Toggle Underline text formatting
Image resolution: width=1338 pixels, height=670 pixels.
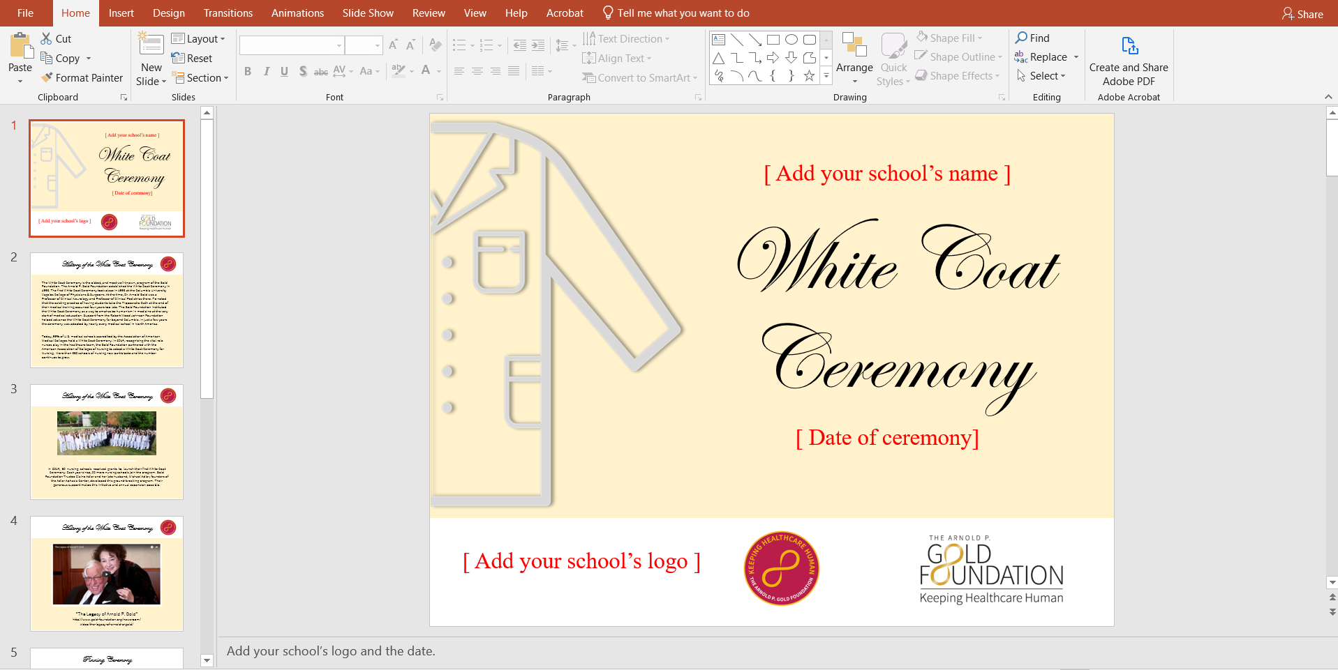pos(284,71)
